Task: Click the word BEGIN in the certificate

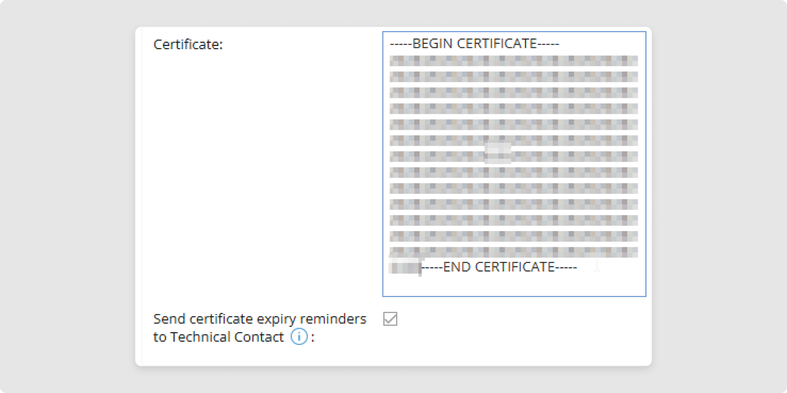Action: [x=432, y=44]
